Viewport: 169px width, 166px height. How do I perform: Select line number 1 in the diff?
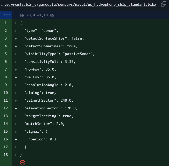(x=6, y=23)
